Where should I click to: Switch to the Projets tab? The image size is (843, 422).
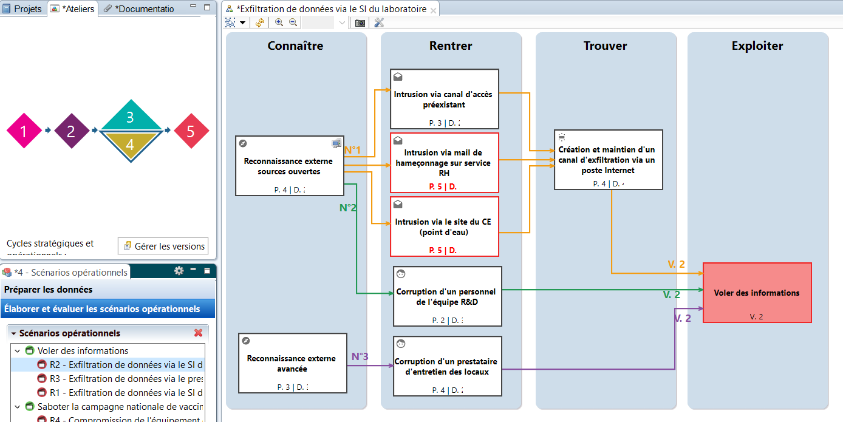22,9
